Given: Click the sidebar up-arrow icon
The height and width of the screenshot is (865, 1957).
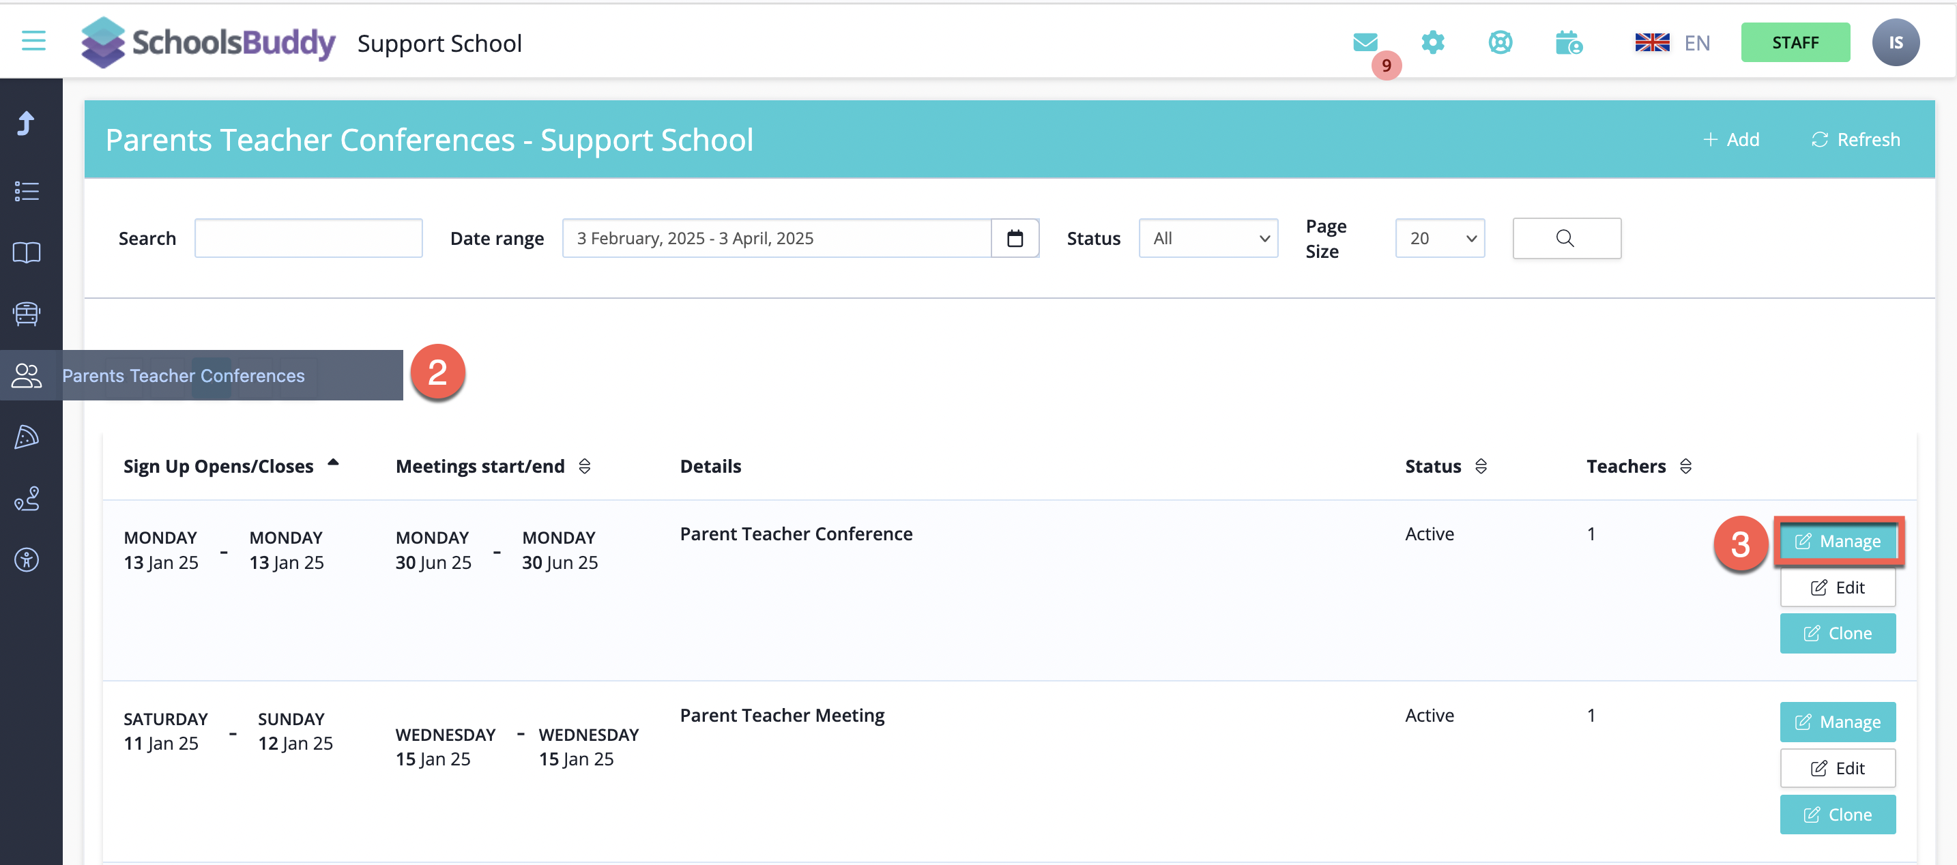Looking at the screenshot, I should tap(27, 123).
